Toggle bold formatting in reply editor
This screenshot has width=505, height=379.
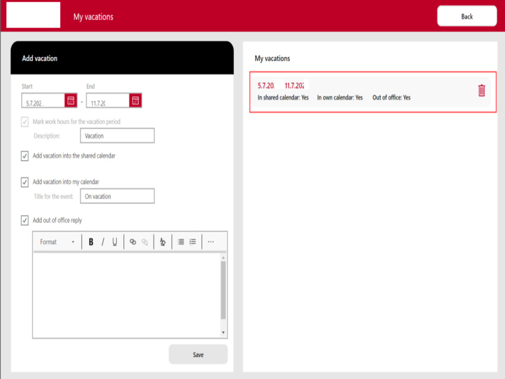[x=91, y=242]
